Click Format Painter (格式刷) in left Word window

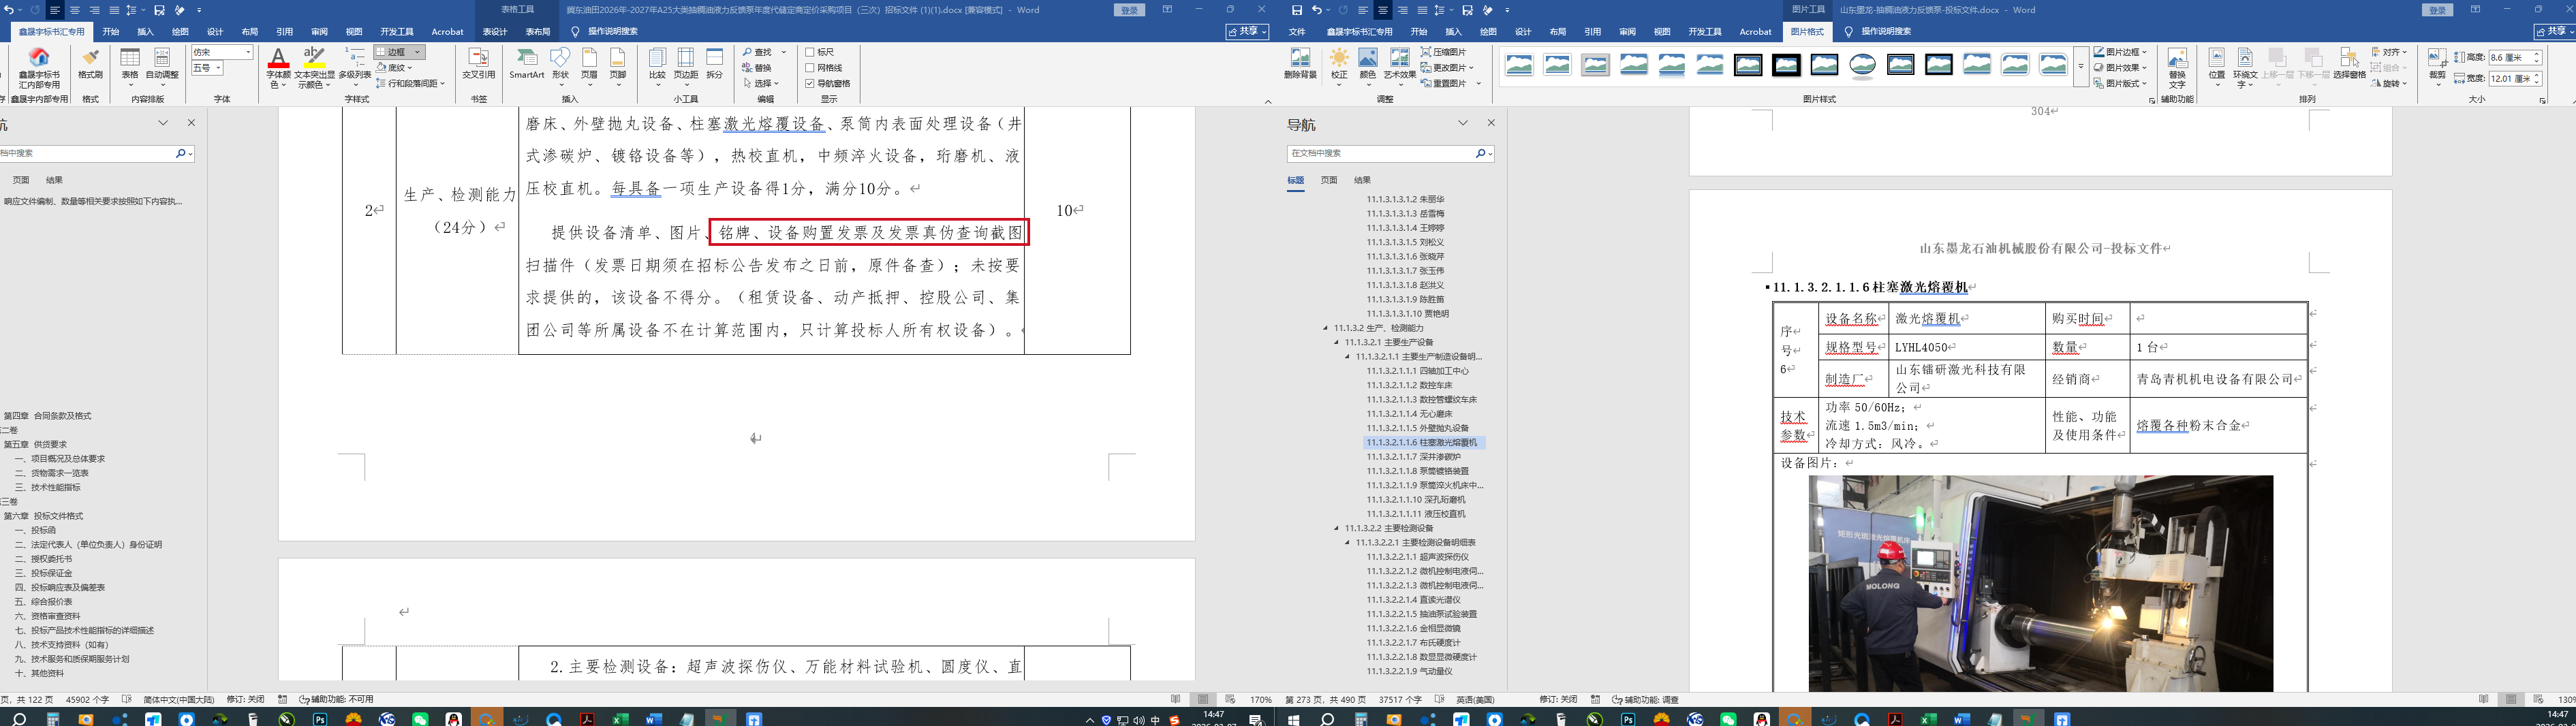[x=90, y=63]
